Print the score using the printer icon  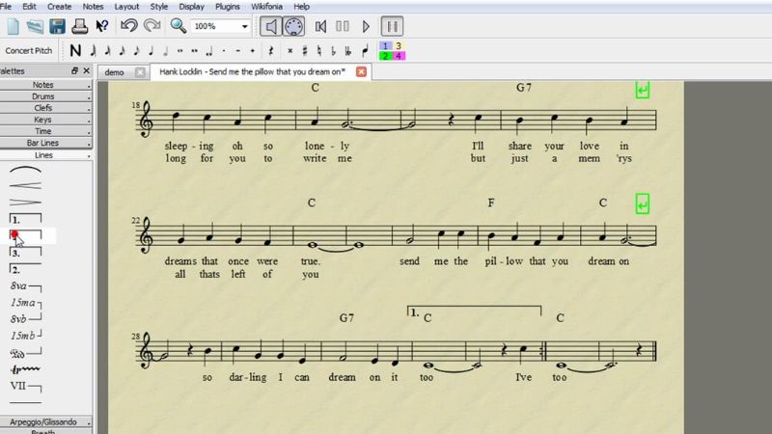[79, 26]
